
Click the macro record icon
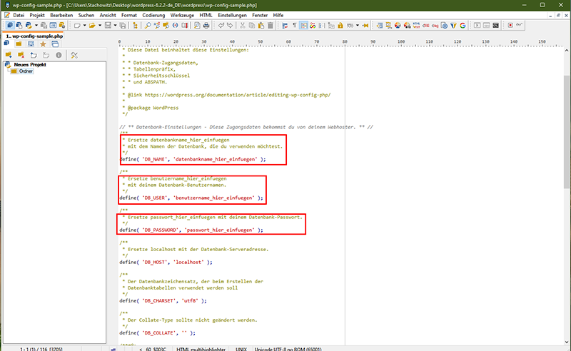(x=510, y=26)
